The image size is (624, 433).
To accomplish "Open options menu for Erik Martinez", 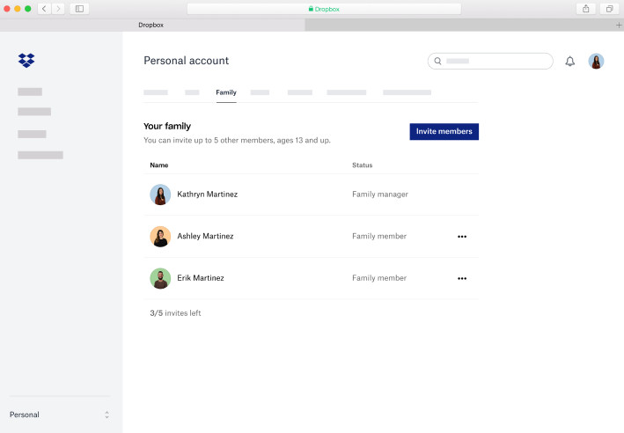I will point(462,278).
